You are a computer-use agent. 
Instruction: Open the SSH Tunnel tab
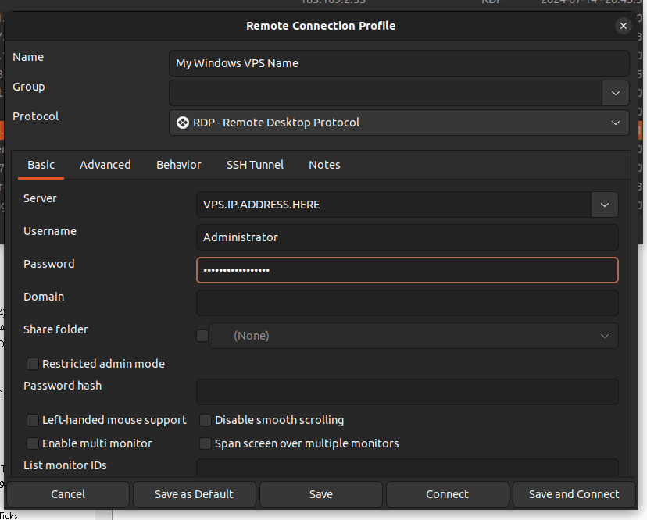coord(255,165)
